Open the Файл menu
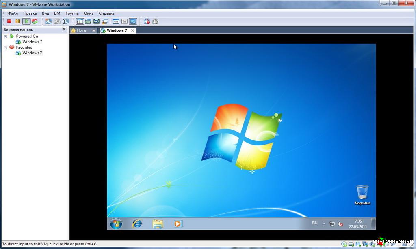This screenshot has width=416, height=249. click(x=13, y=13)
